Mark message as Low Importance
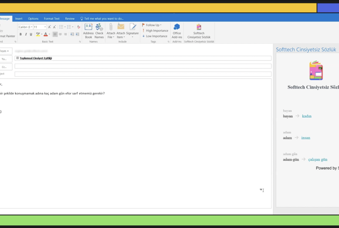Screen dimensions: 339x228 (x=155, y=36)
